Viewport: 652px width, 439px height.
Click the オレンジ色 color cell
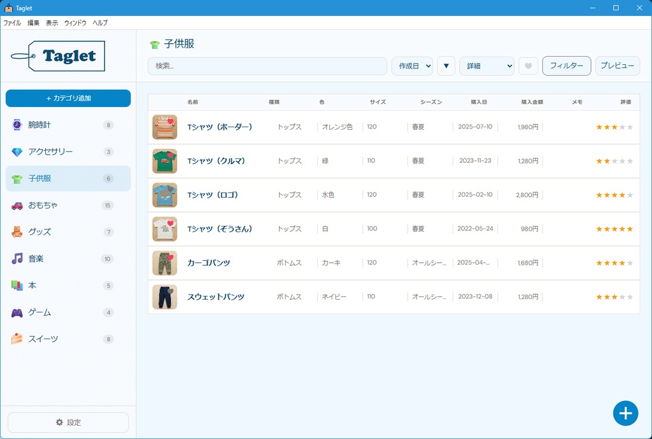tap(337, 127)
